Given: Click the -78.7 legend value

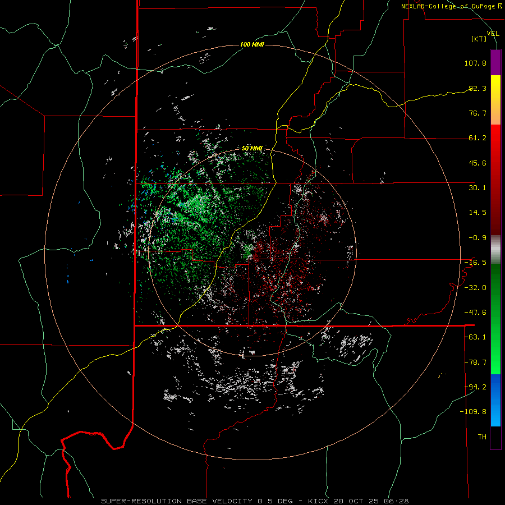Looking at the screenshot, I should (475, 362).
